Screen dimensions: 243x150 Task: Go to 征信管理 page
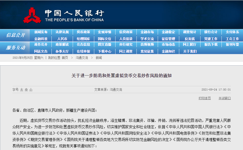pos(168,39)
